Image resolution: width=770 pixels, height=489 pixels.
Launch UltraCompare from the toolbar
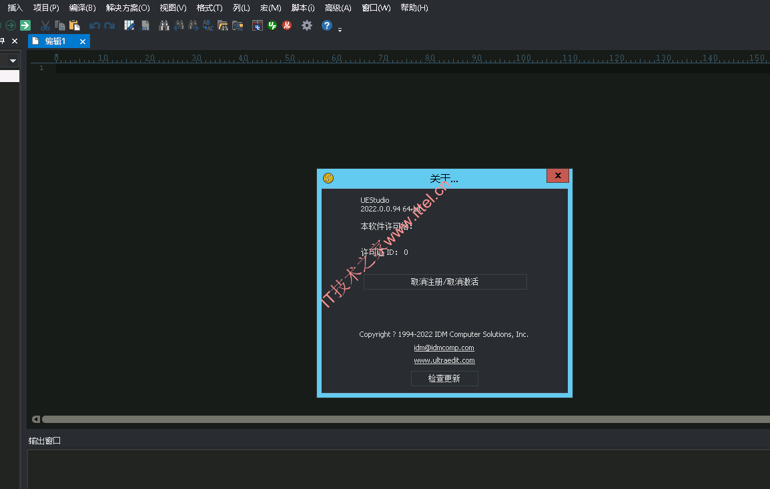pyautogui.click(x=258, y=25)
